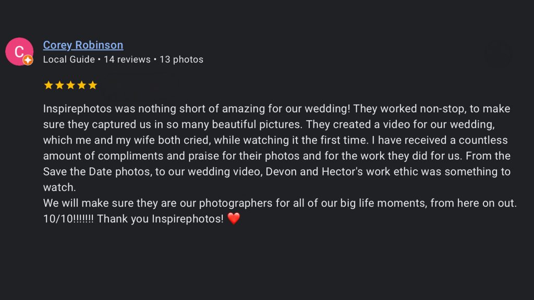
Task: Select the second rating star
Action: point(58,84)
